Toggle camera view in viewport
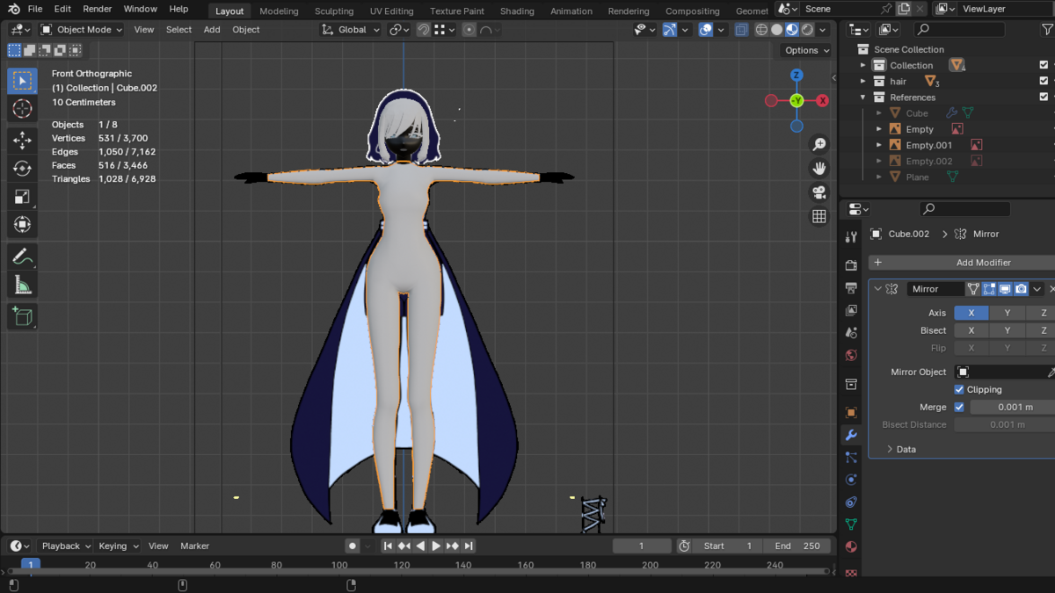 (x=819, y=192)
